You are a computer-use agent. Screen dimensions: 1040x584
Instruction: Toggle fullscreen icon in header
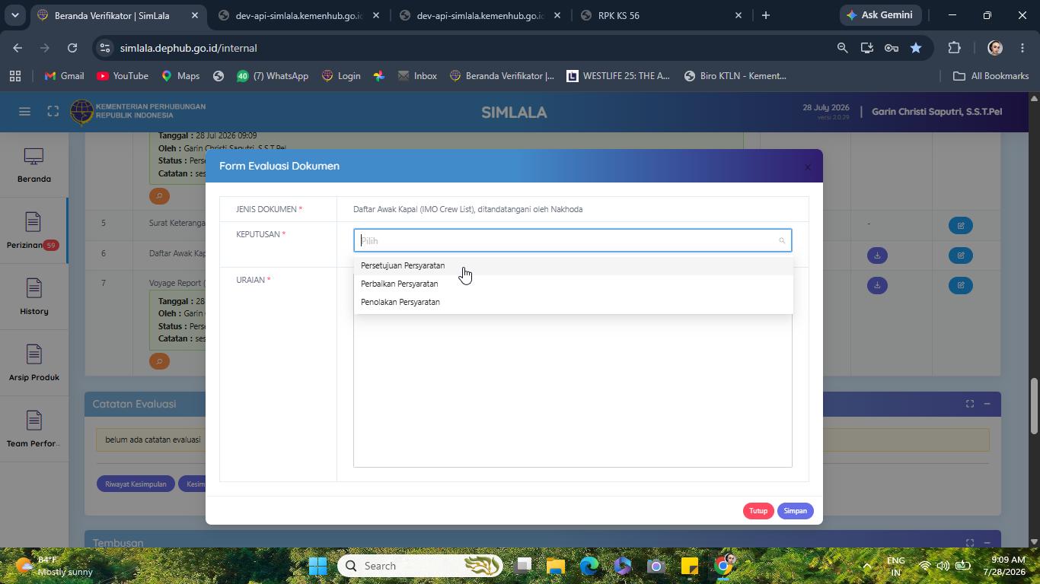53,112
